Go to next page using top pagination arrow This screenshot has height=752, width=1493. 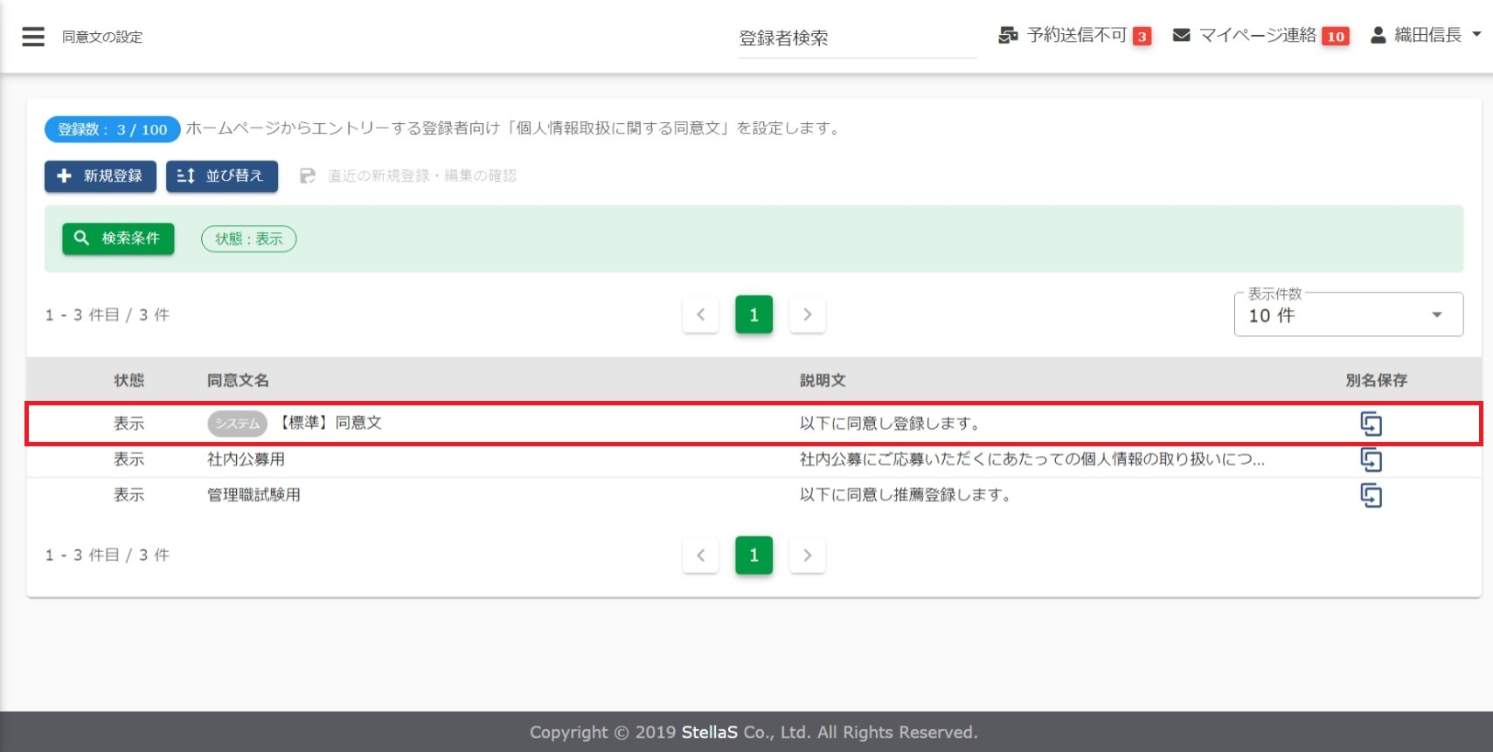click(807, 314)
